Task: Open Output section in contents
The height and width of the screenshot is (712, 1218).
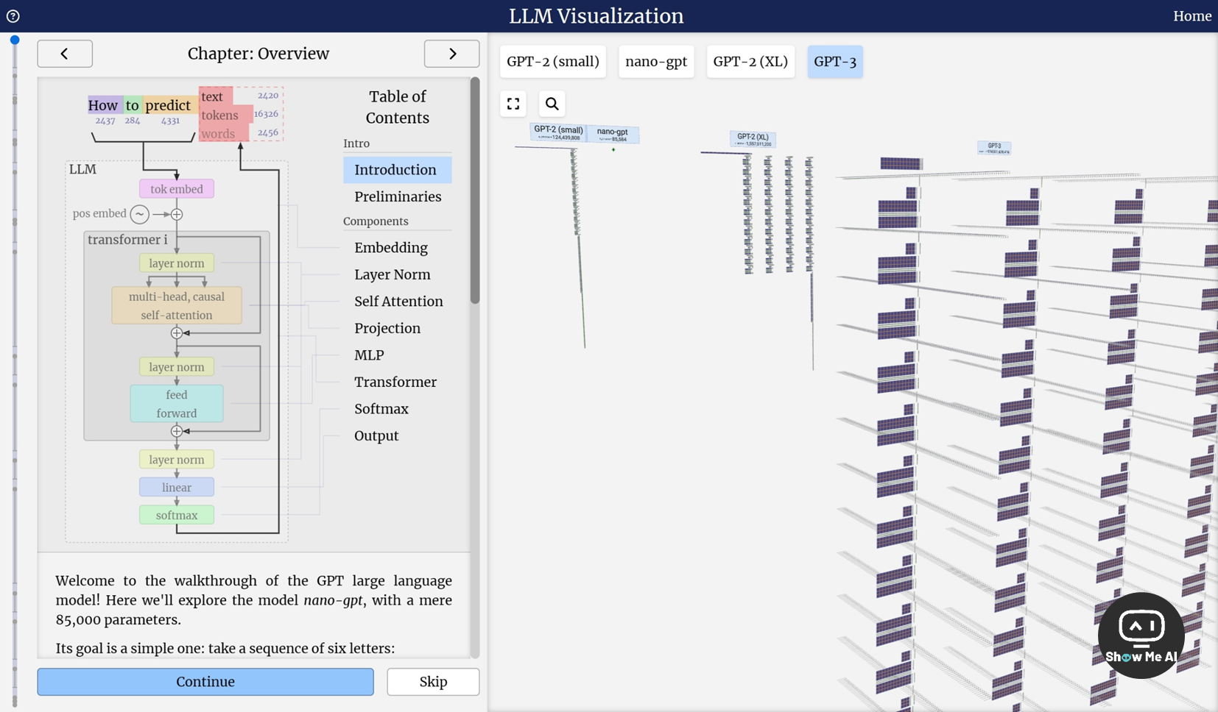Action: click(397, 435)
